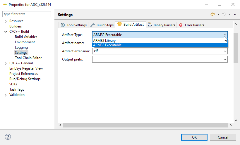The width and height of the screenshot is (240, 145).
Task: Open the Artifact extension dropdown arrow
Action: [x=225, y=51]
